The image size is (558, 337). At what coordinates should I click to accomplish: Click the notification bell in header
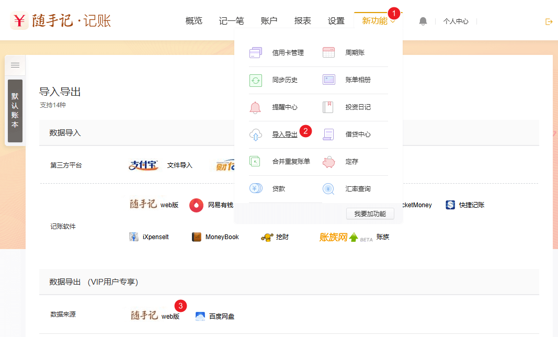(423, 21)
